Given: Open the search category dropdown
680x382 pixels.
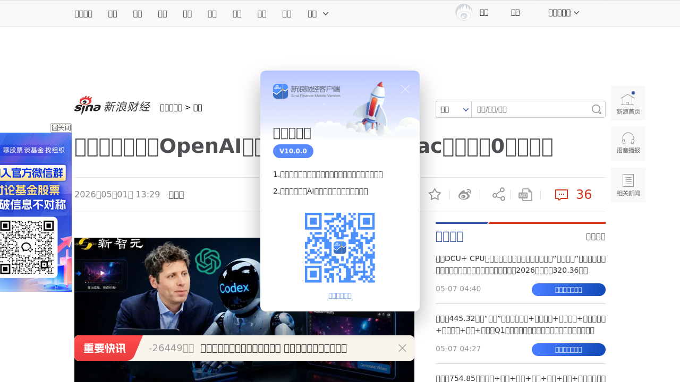Looking at the screenshot, I should 454,109.
